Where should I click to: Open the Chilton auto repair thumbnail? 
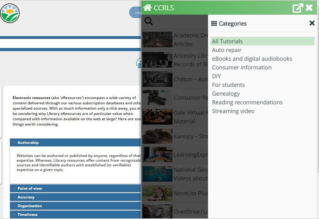pyautogui.click(x=157, y=79)
